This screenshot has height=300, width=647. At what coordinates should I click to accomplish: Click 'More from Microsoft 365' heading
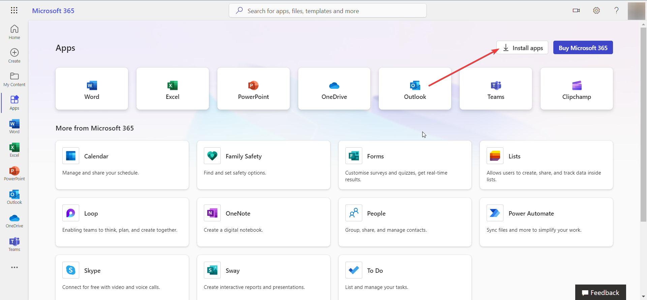[x=95, y=128]
